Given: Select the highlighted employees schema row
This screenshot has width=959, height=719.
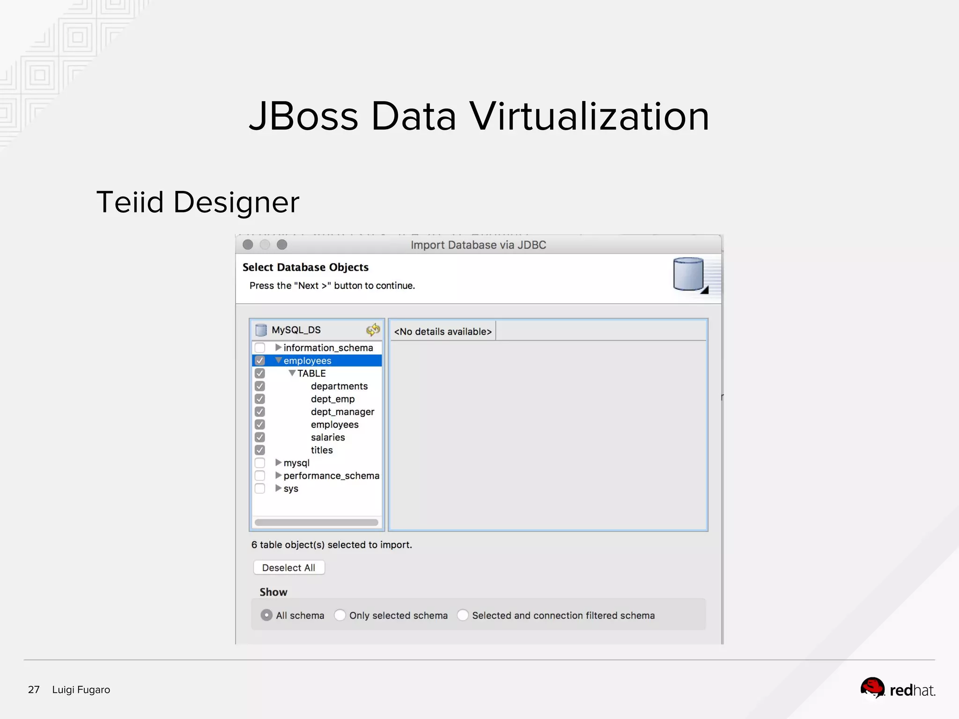Looking at the screenshot, I should (317, 360).
